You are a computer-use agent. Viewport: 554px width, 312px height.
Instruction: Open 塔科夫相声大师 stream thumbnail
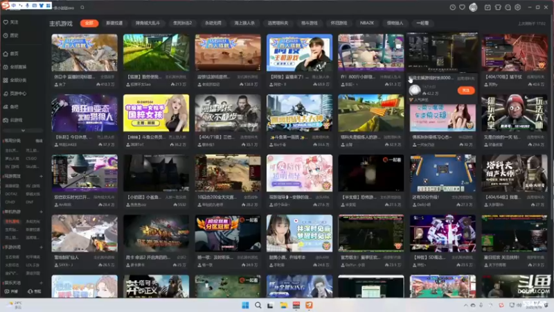(x=515, y=173)
